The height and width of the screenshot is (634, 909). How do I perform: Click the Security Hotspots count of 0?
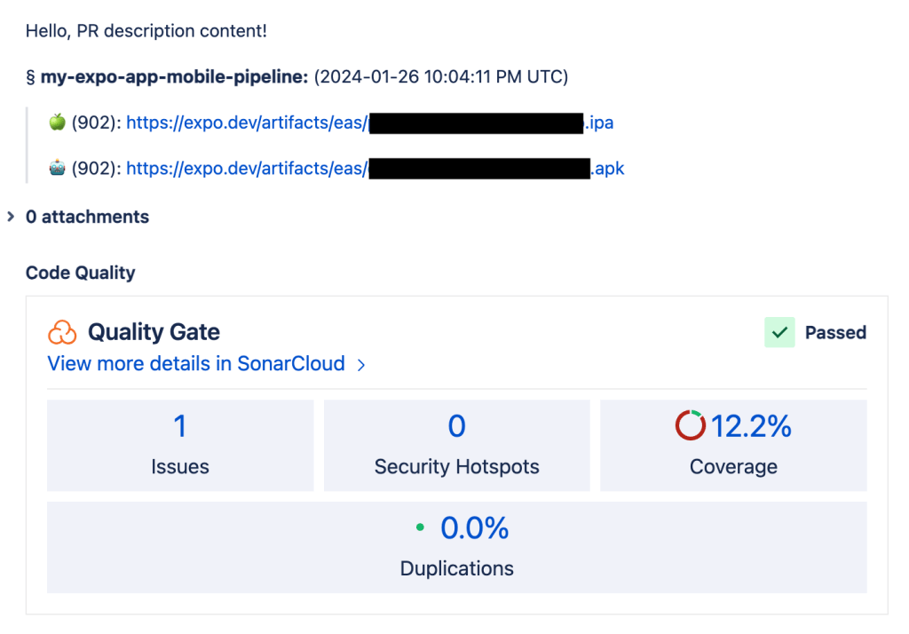click(456, 426)
